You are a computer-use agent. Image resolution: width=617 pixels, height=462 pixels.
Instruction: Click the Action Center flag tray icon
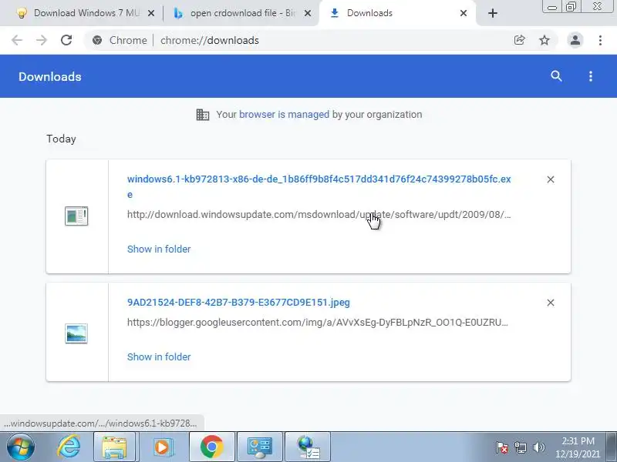click(502, 447)
